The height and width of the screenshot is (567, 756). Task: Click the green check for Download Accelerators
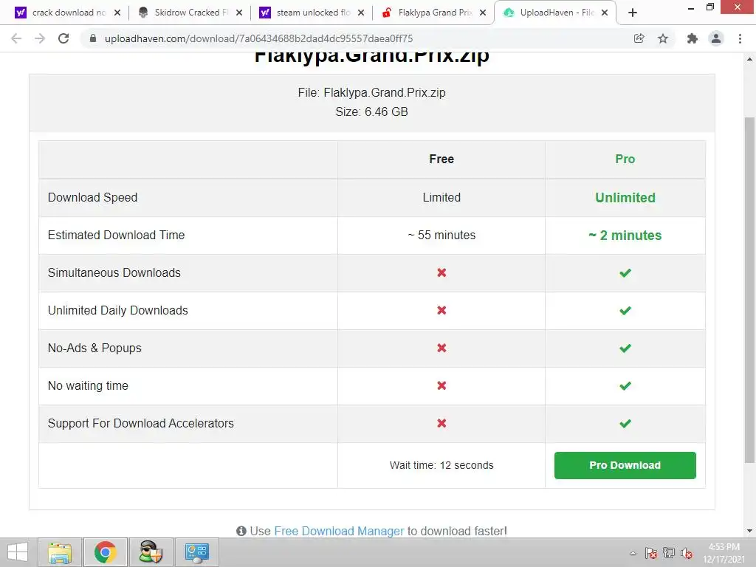click(625, 423)
